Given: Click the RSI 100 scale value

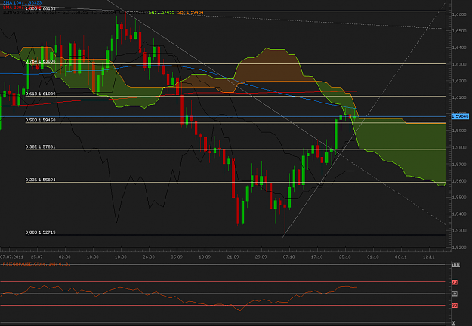Looking at the screenshot, I should 455,265.
